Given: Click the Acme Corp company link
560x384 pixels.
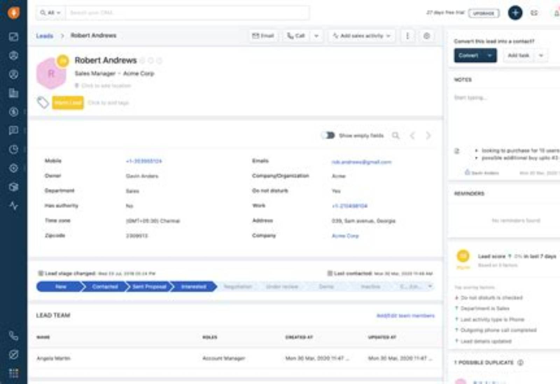Looking at the screenshot, I should [x=345, y=236].
